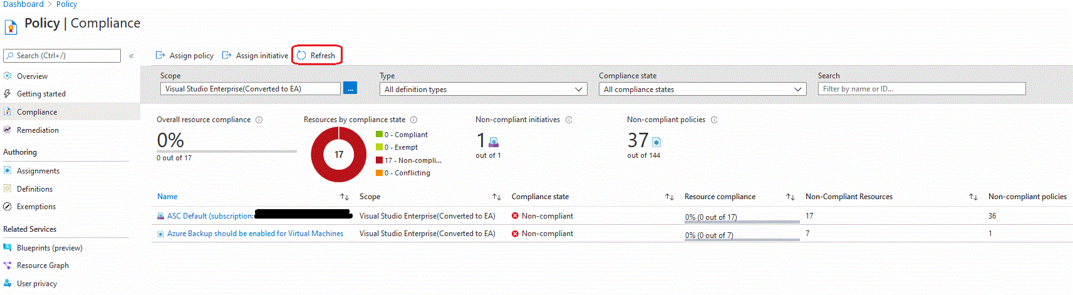The image size is (1073, 295).
Task: Select Compliance in sidebar
Action: (x=37, y=111)
